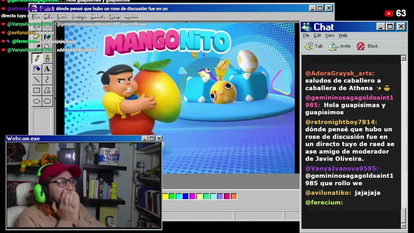Open the Help menu in Chat
Screen dimensions: 414x233
coord(343,35)
